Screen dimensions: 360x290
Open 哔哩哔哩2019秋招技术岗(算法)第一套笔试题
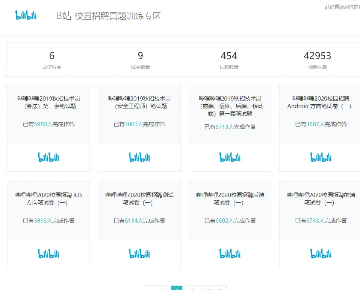click(x=49, y=102)
